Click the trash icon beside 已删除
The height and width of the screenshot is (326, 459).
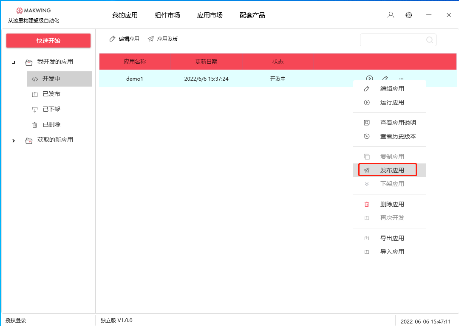35,124
